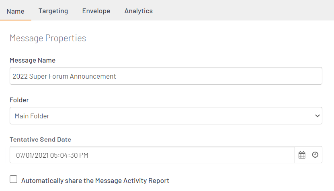Click the '2022 Super Forum Announcement' text

[64, 76]
